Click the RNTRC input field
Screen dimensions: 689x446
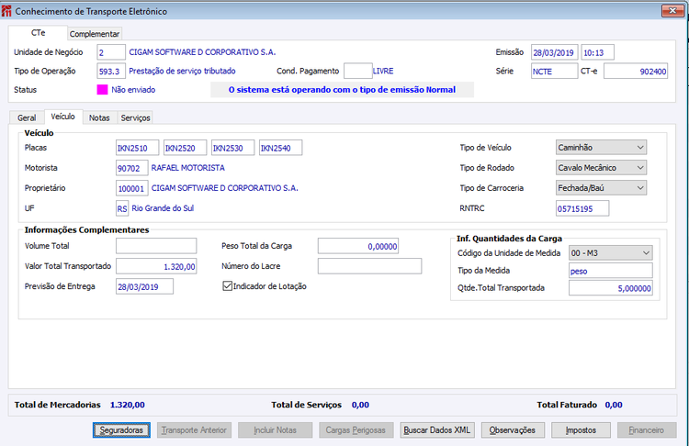[582, 208]
